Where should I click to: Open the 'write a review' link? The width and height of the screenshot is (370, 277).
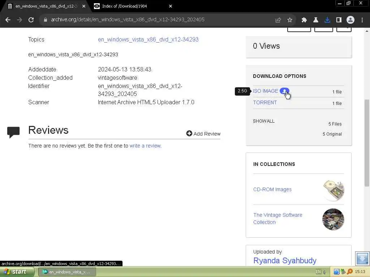click(145, 146)
